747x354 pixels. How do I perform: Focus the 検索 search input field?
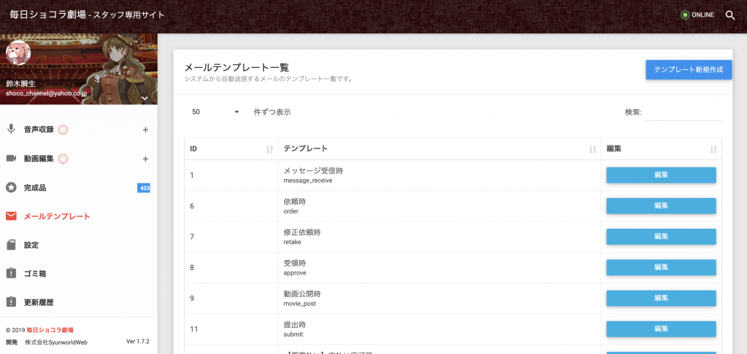tap(684, 113)
